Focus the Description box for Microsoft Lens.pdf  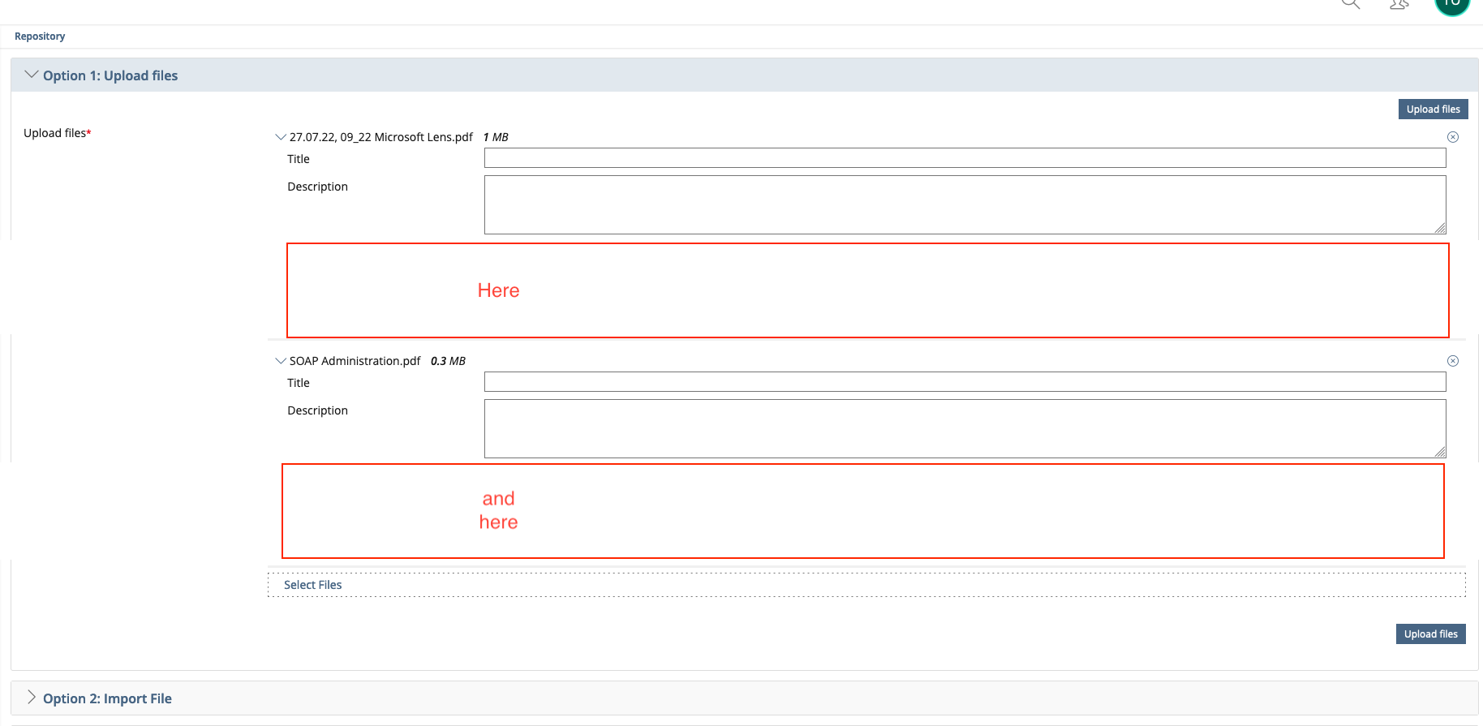[965, 204]
